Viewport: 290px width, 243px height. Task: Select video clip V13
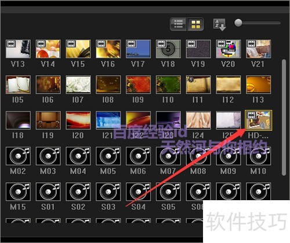[x=18, y=49]
